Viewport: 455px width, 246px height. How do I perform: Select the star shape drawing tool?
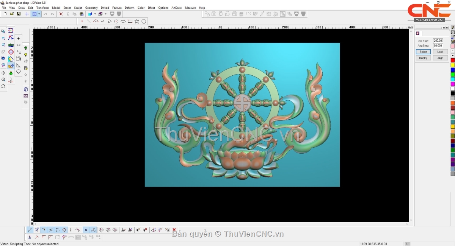click(x=137, y=21)
